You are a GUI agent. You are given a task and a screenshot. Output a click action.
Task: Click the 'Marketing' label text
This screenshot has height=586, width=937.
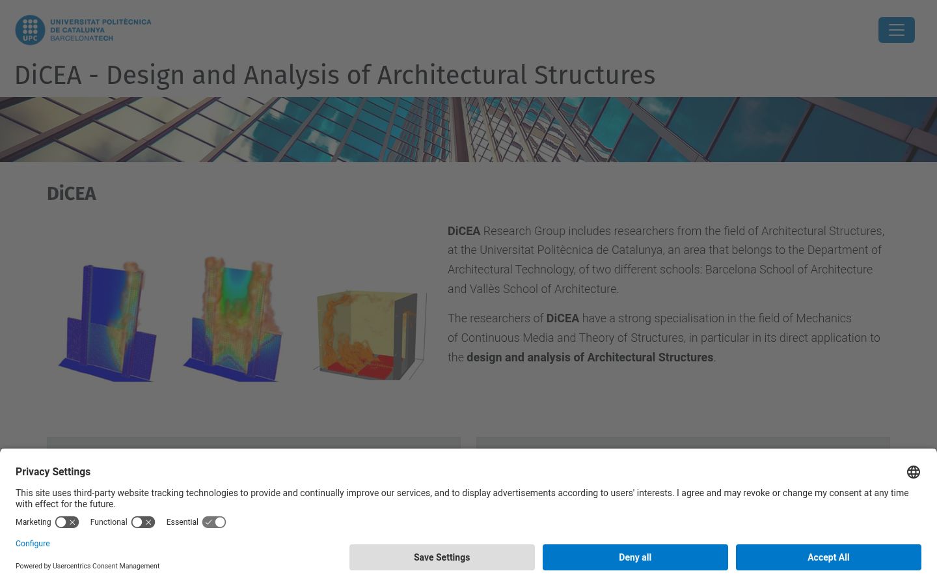coord(33,522)
